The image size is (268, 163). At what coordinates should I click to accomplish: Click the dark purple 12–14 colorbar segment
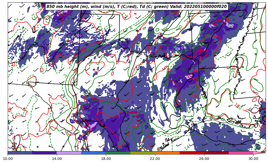[44, 153]
